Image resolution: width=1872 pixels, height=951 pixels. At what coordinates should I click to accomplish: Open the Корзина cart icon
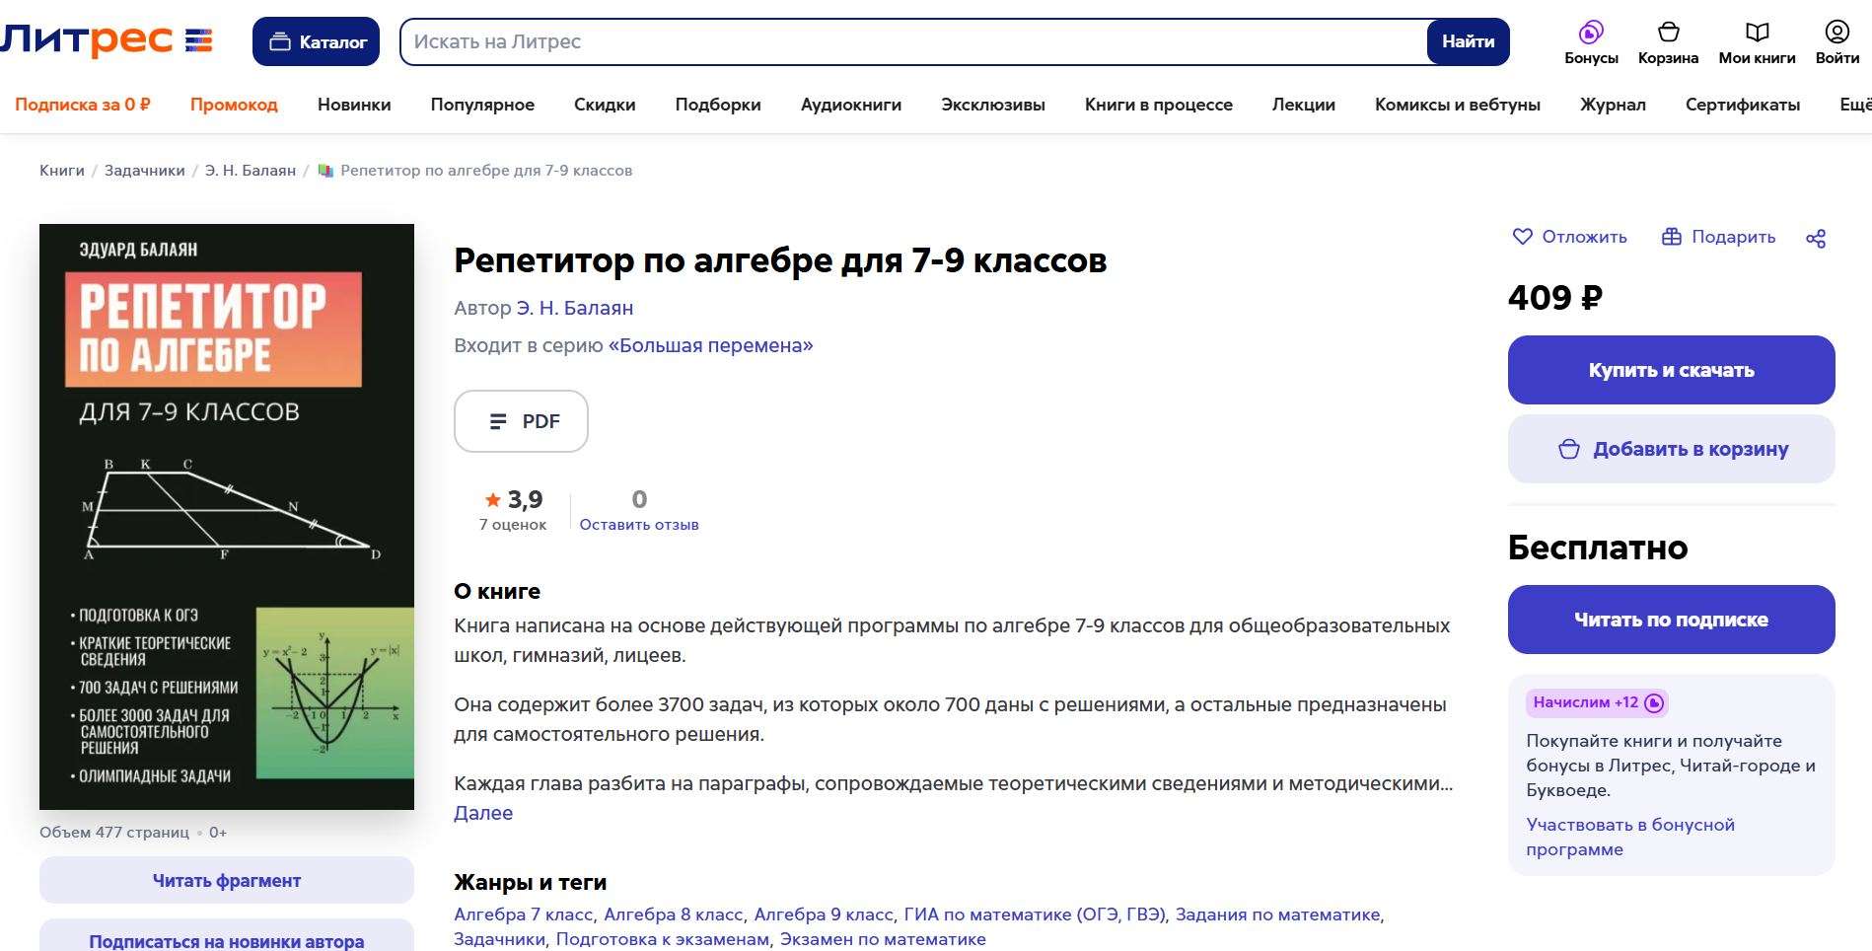pos(1668,42)
